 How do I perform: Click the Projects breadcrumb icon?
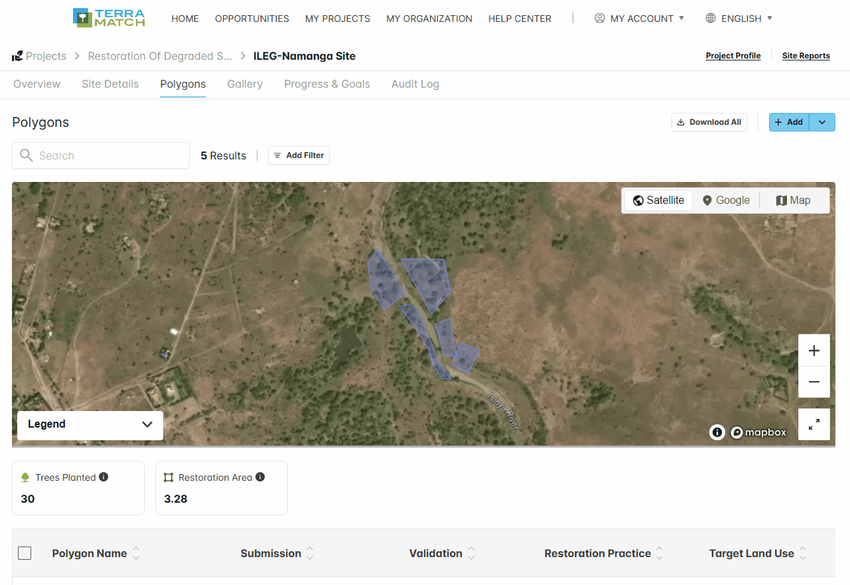pyautogui.click(x=17, y=56)
